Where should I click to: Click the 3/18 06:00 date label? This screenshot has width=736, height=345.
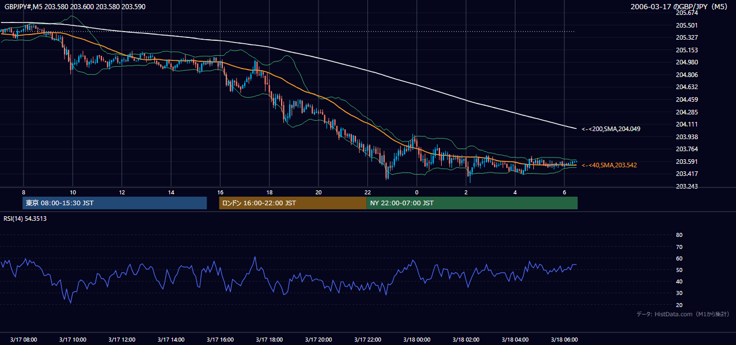pyautogui.click(x=564, y=340)
